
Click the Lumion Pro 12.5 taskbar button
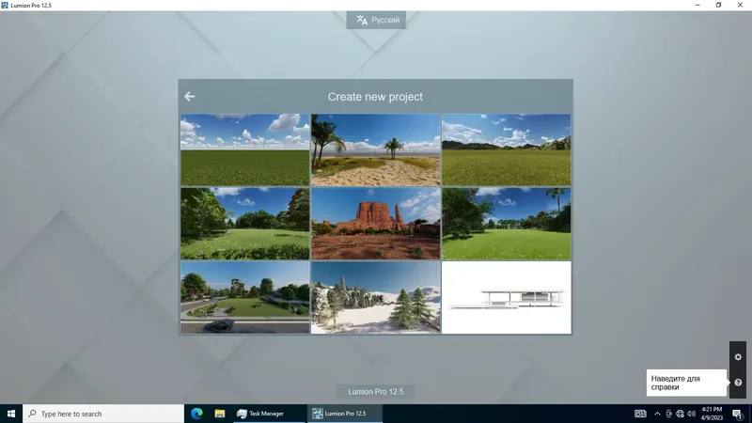click(345, 414)
